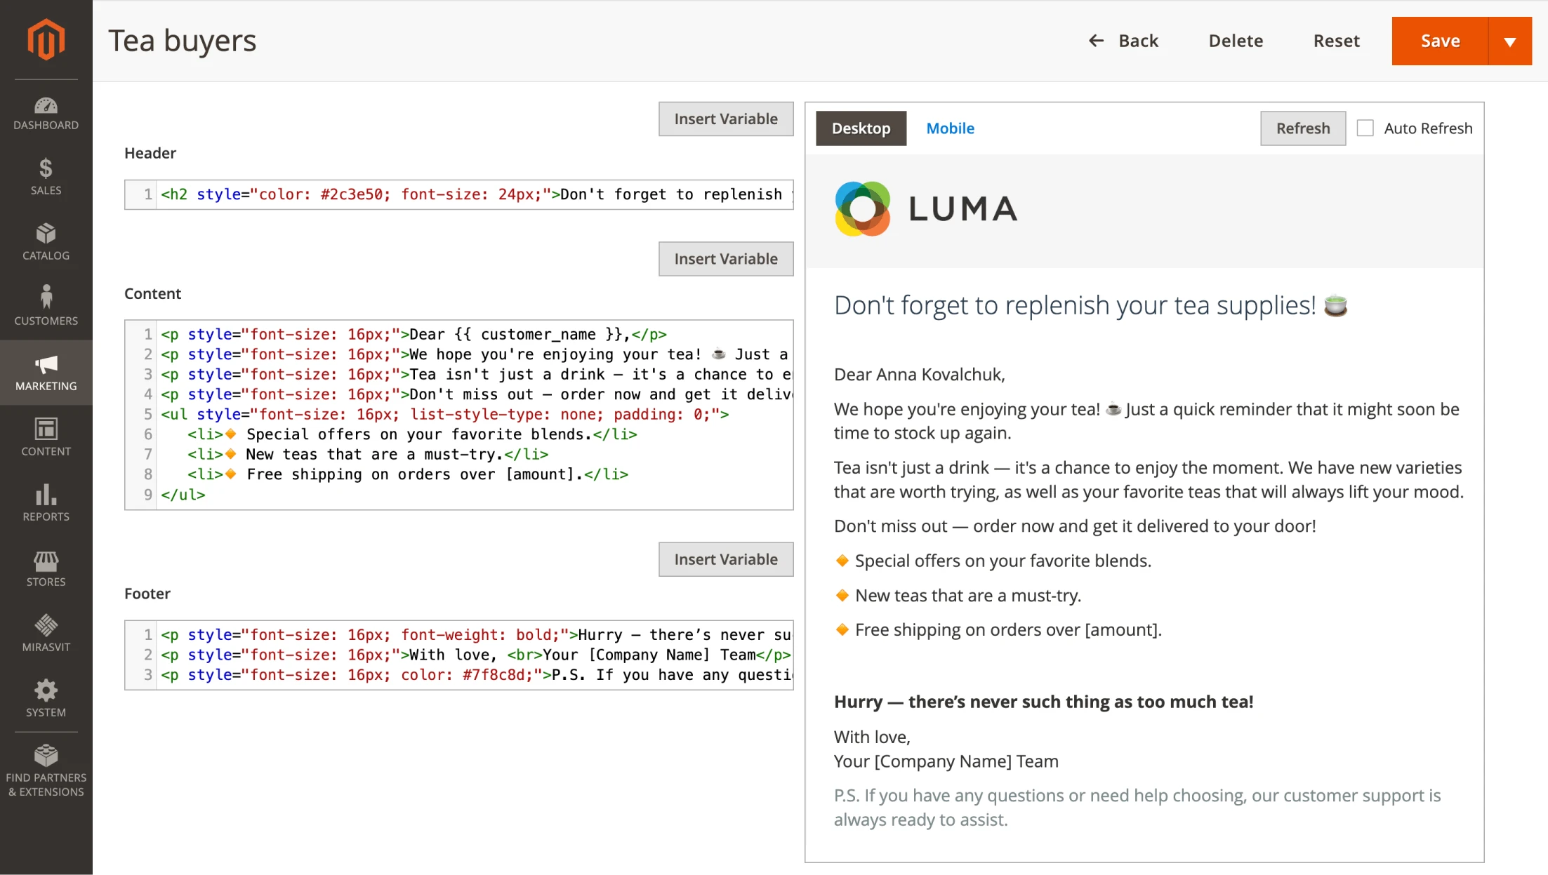
Task: Toggle the Auto Refresh checkbox
Action: pyautogui.click(x=1365, y=126)
